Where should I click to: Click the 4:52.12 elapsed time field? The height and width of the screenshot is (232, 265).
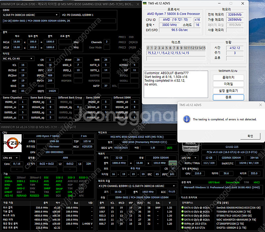coord(235,48)
